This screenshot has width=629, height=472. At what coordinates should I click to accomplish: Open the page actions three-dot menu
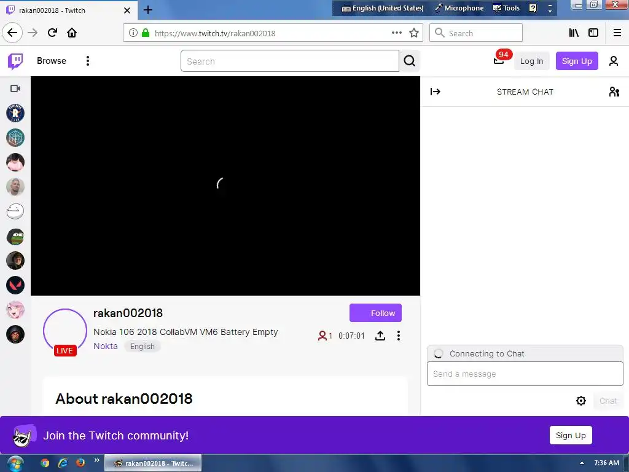click(396, 33)
